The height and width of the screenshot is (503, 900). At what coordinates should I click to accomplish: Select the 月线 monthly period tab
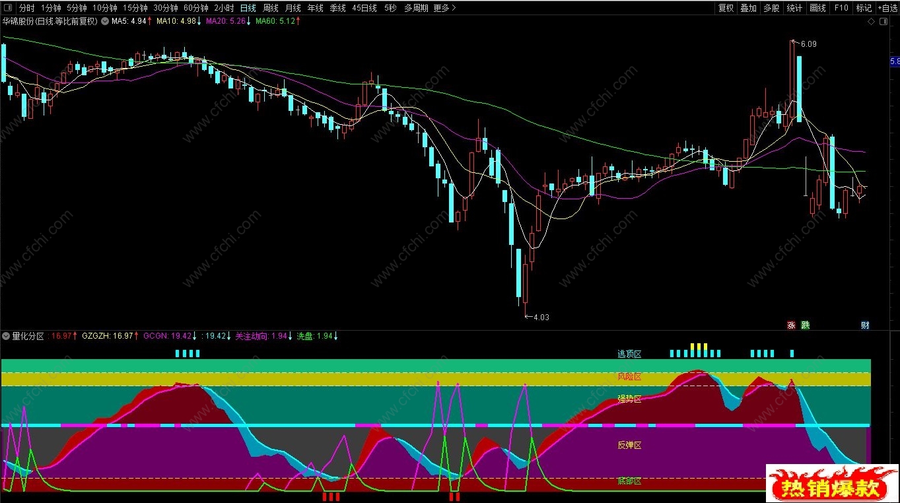[293, 8]
